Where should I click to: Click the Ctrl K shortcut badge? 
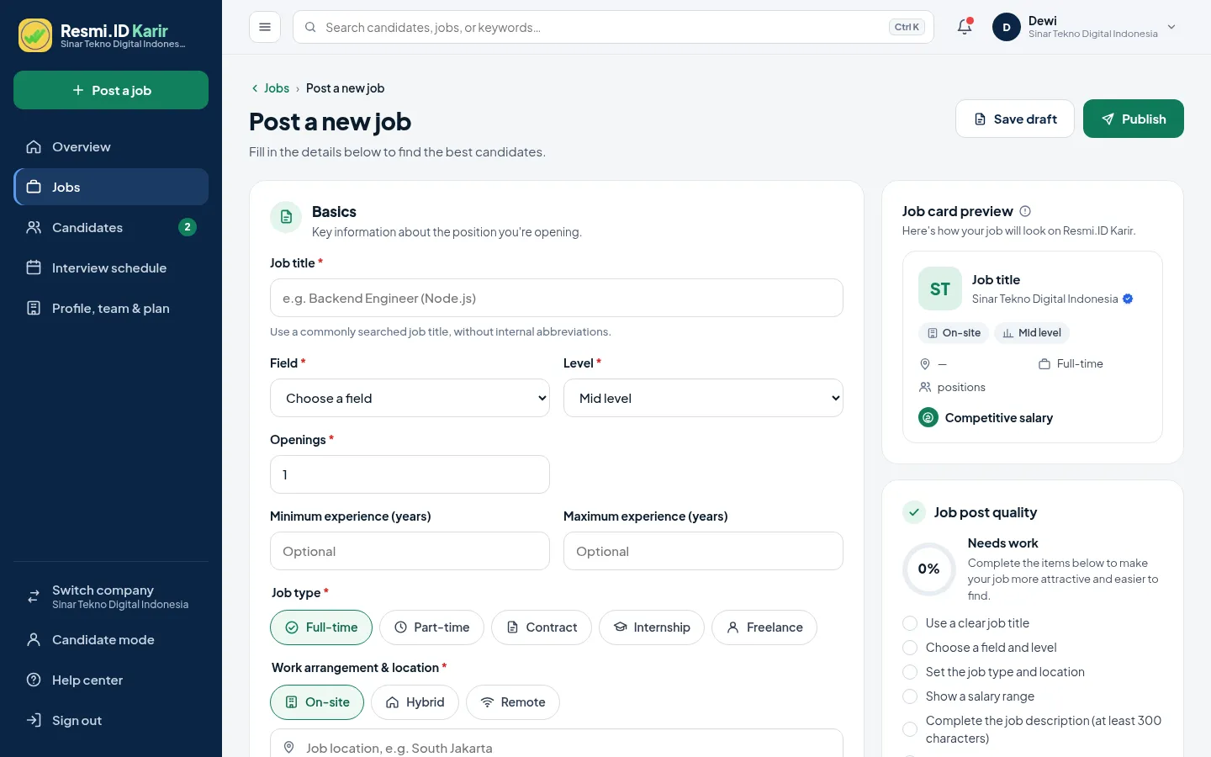[x=907, y=27]
